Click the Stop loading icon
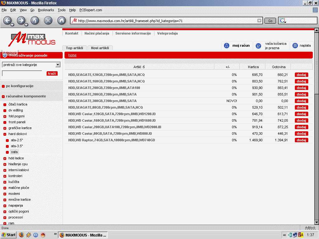 pos(48,21)
